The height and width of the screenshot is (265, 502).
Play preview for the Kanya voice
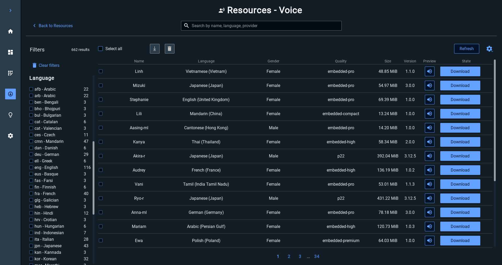(430, 142)
